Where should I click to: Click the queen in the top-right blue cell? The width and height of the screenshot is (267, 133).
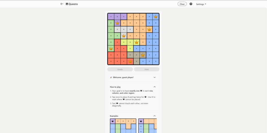point(156,17)
